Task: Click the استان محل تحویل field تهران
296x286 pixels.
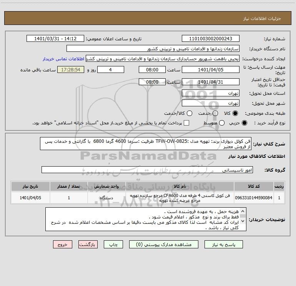Action: tap(211, 93)
